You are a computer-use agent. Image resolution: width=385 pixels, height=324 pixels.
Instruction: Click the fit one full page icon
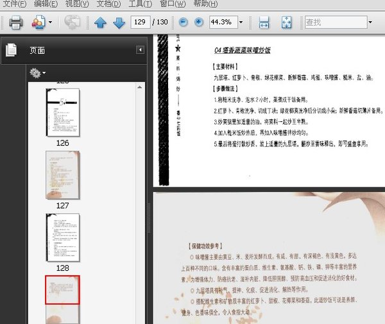pyautogui.click(x=287, y=22)
